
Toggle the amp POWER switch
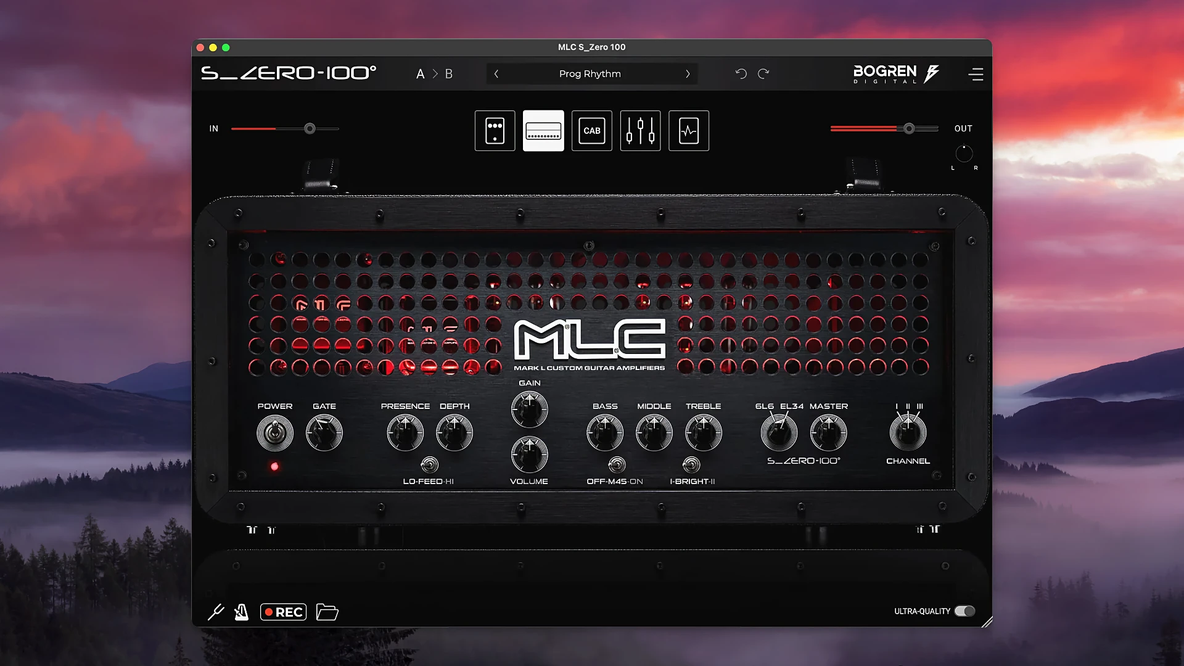275,432
